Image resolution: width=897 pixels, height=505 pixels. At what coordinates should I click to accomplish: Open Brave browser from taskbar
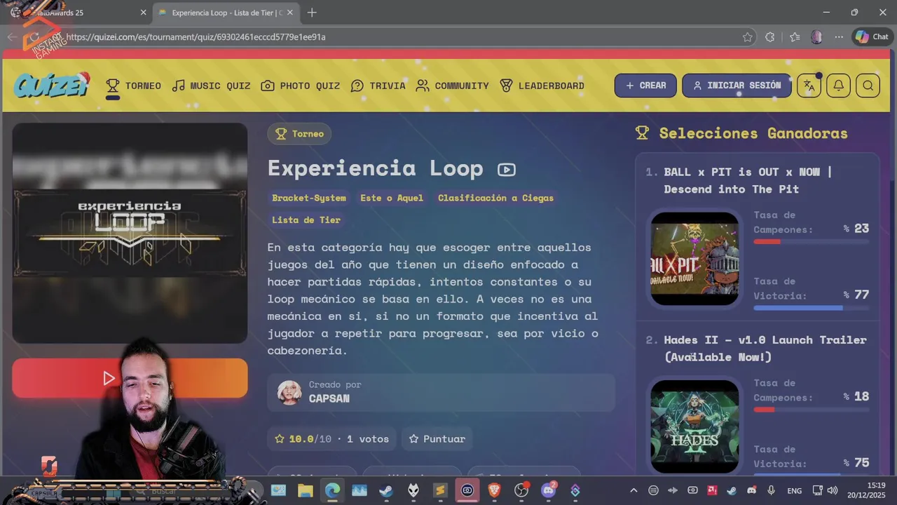click(x=494, y=490)
